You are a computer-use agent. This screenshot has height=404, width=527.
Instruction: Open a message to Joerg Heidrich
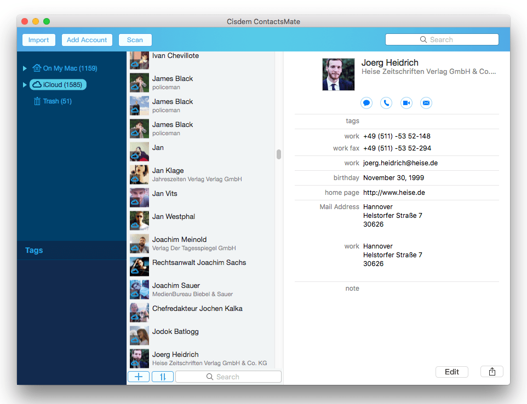tap(366, 102)
